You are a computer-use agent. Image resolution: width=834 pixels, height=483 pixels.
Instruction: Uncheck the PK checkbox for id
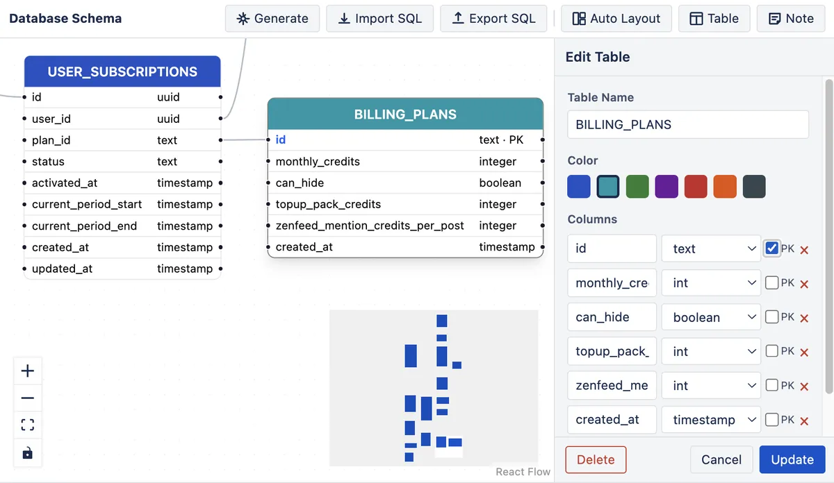click(771, 248)
